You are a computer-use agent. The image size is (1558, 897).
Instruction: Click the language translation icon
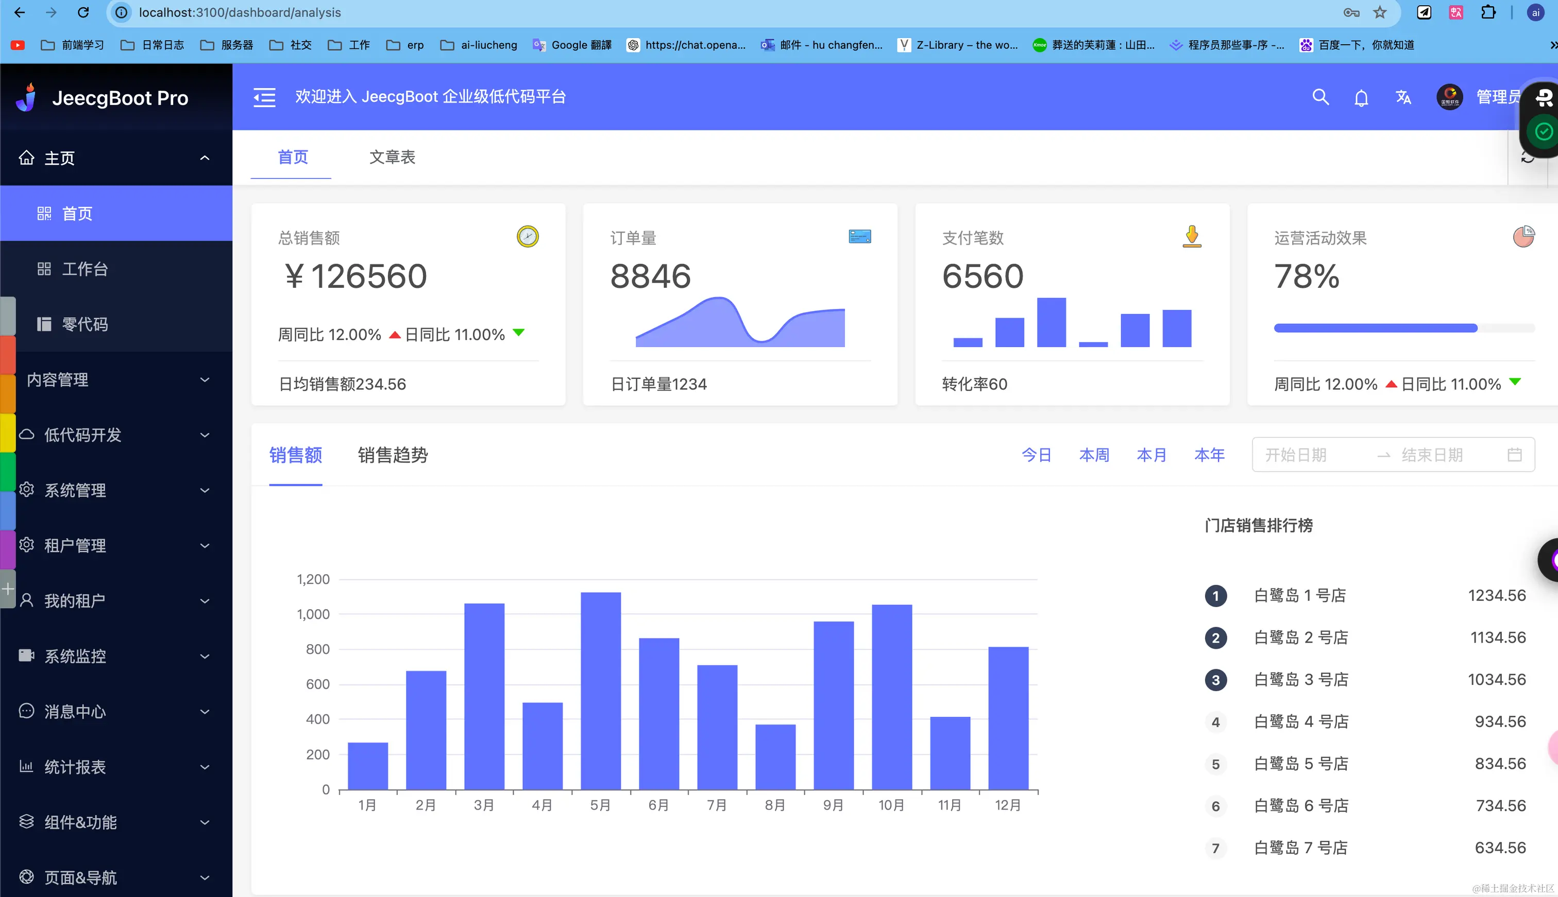[1403, 97]
